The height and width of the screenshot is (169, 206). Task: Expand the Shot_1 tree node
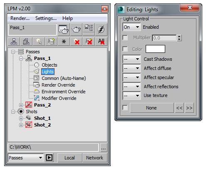click(21, 118)
